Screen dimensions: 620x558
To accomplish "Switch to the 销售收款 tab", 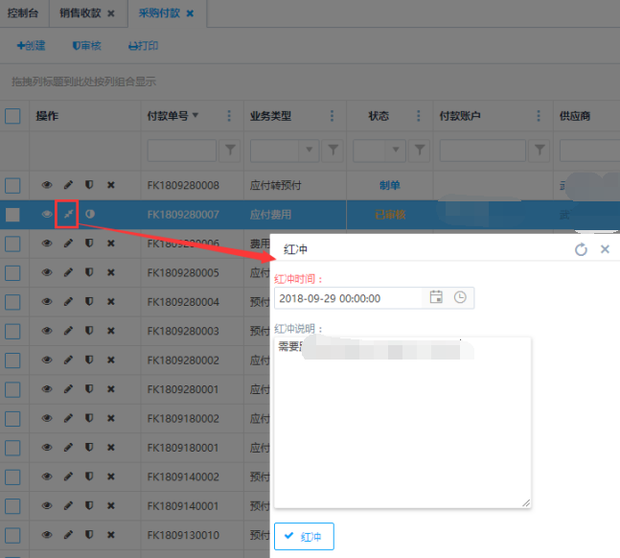I will click(x=80, y=12).
